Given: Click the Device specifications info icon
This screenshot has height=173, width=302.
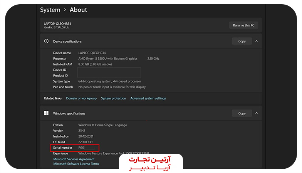Looking at the screenshot, I should [x=46, y=41].
